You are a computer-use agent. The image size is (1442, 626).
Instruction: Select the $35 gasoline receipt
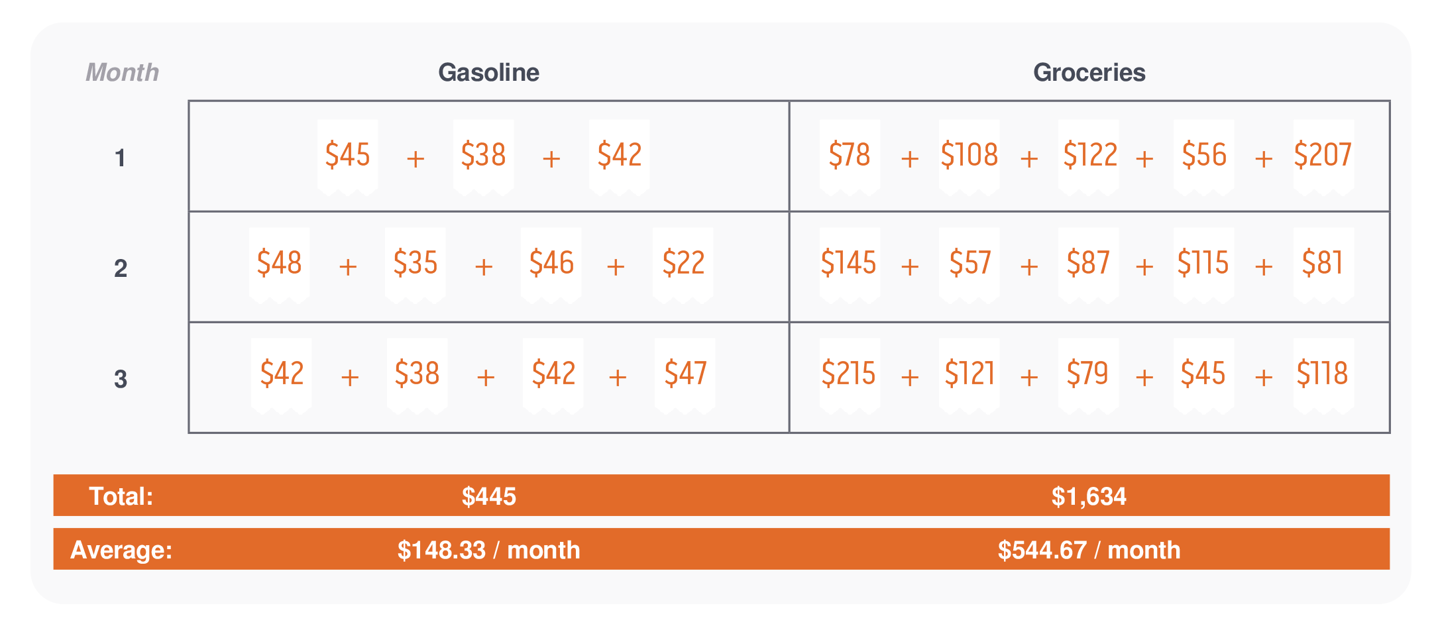tap(415, 266)
